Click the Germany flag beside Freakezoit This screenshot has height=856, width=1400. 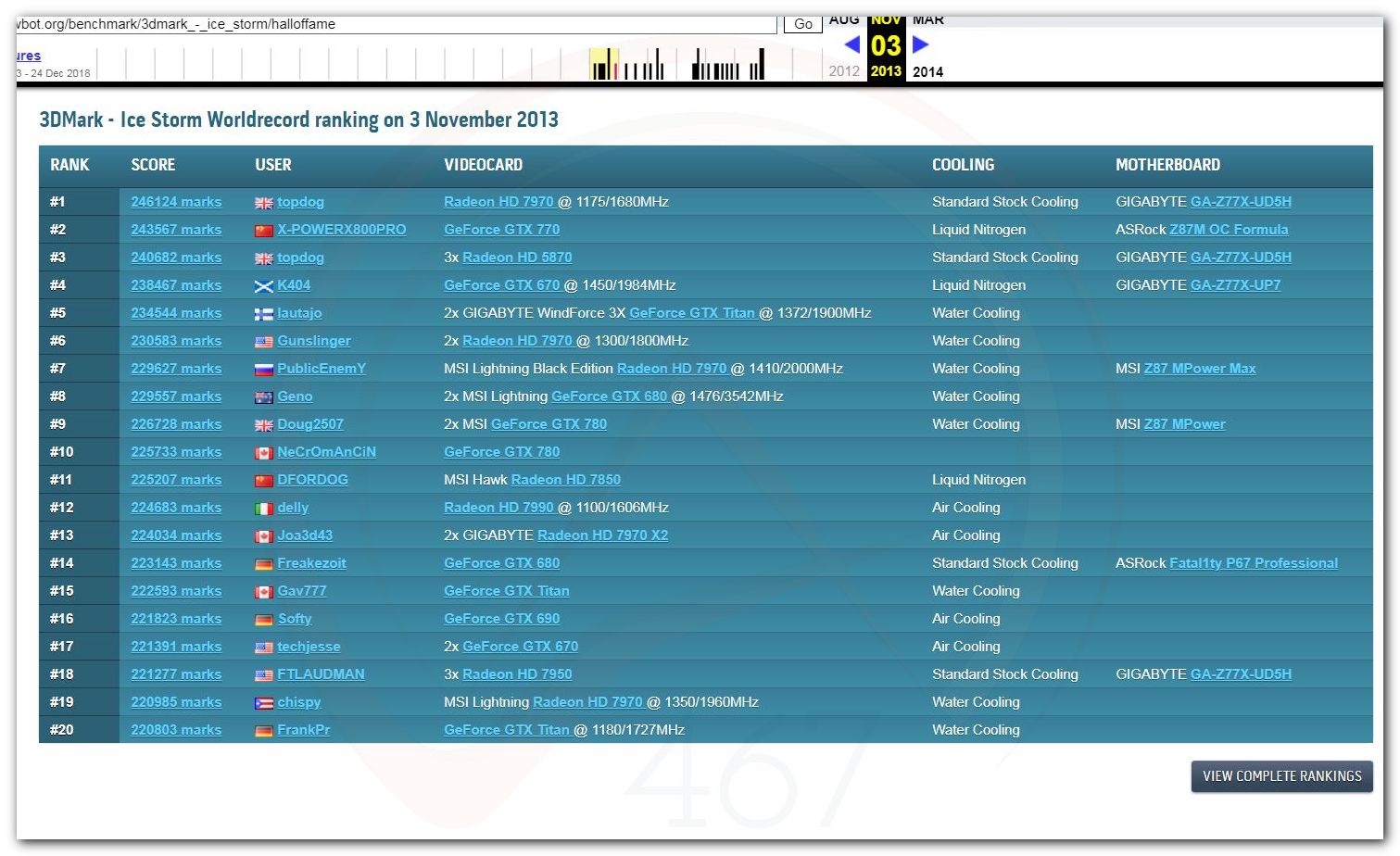coord(263,564)
